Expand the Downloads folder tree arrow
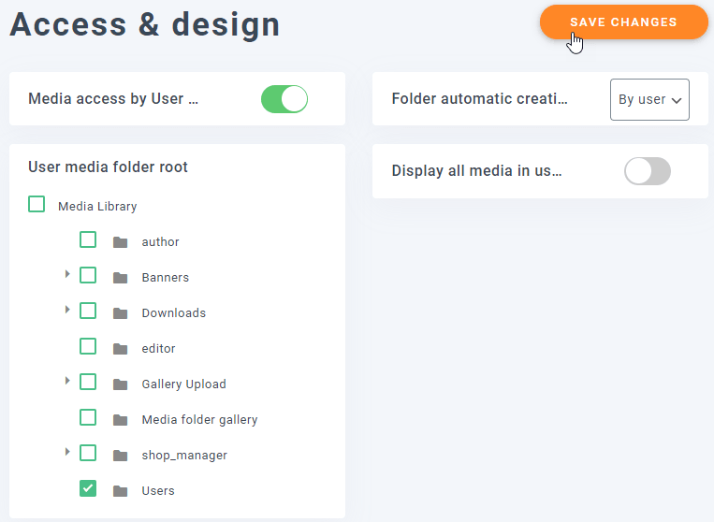This screenshot has width=714, height=522. [67, 310]
